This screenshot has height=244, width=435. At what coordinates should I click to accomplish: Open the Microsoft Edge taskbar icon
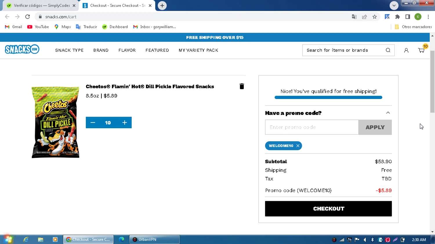click(122, 239)
